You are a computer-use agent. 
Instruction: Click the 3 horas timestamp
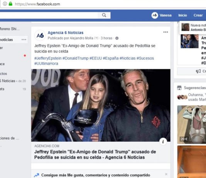pyautogui.click(x=106, y=38)
